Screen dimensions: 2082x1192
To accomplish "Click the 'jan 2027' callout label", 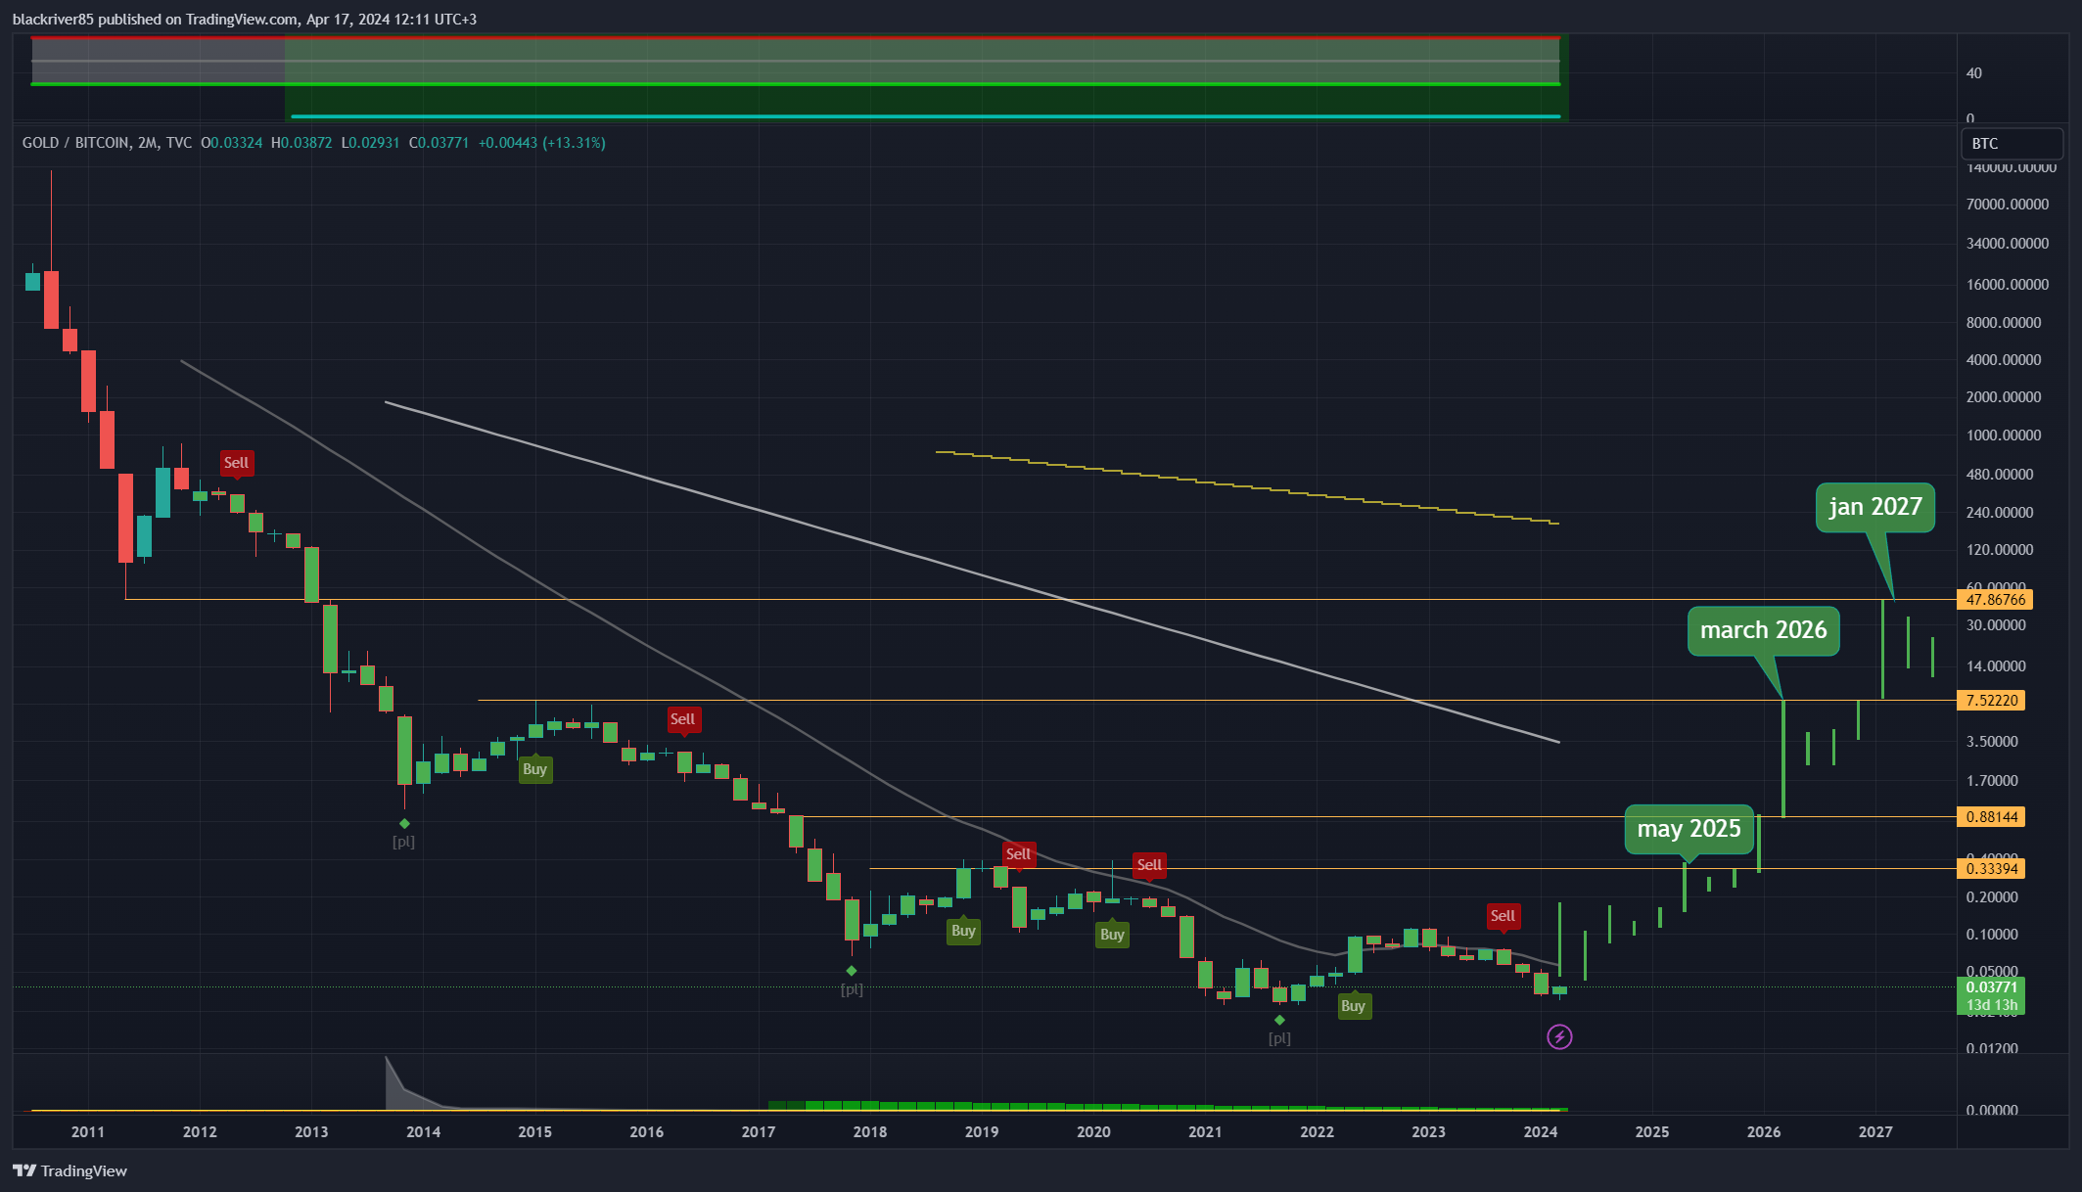I will point(1875,507).
